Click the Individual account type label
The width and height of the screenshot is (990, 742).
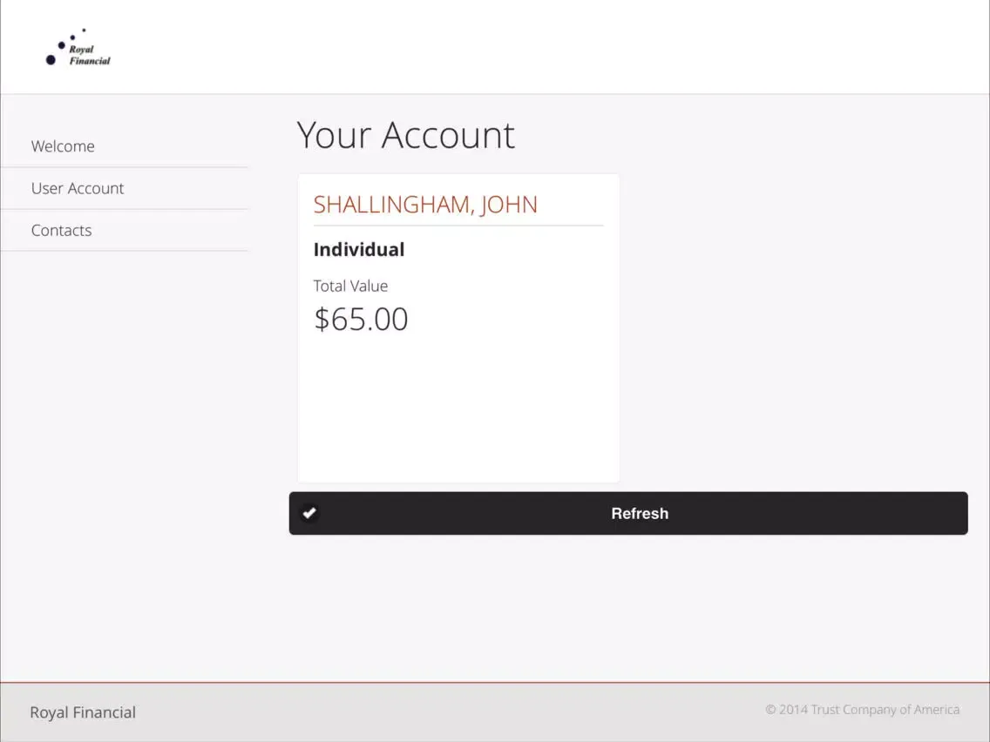coord(359,250)
